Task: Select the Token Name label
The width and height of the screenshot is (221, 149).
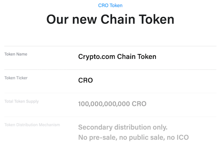Action: [16, 54]
